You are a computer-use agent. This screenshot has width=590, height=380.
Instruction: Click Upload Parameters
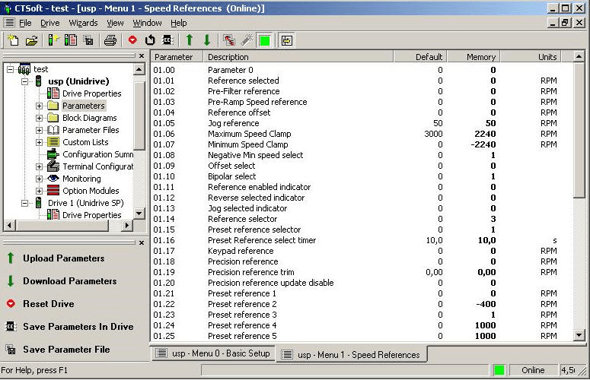[x=64, y=258]
